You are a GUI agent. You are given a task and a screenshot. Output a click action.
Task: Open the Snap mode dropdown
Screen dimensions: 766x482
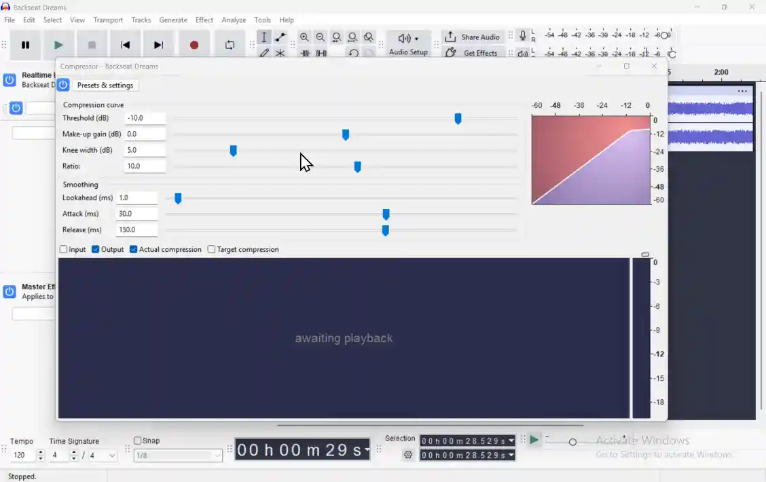pyautogui.click(x=178, y=455)
